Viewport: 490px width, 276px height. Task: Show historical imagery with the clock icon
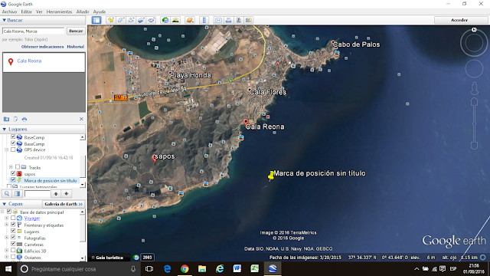pyautogui.click(x=165, y=20)
